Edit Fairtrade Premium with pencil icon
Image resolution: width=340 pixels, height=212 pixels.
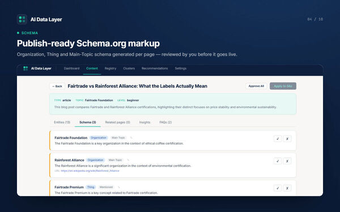pyautogui.click(x=118, y=187)
